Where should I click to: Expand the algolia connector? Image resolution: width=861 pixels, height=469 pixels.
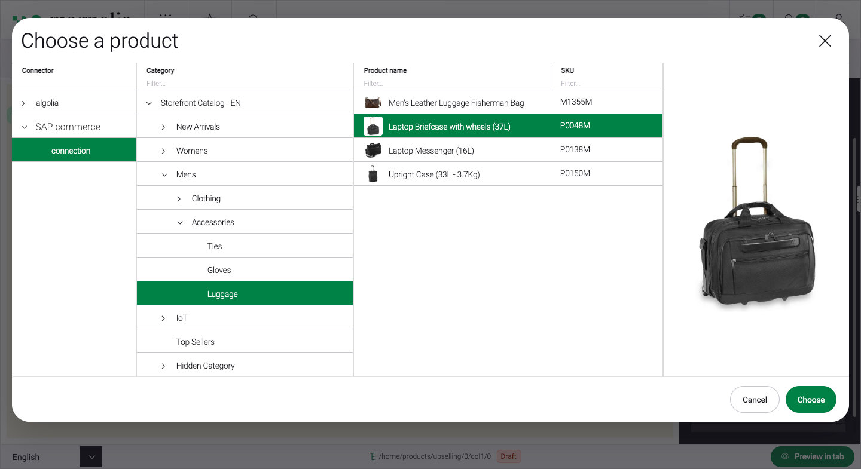pos(23,103)
